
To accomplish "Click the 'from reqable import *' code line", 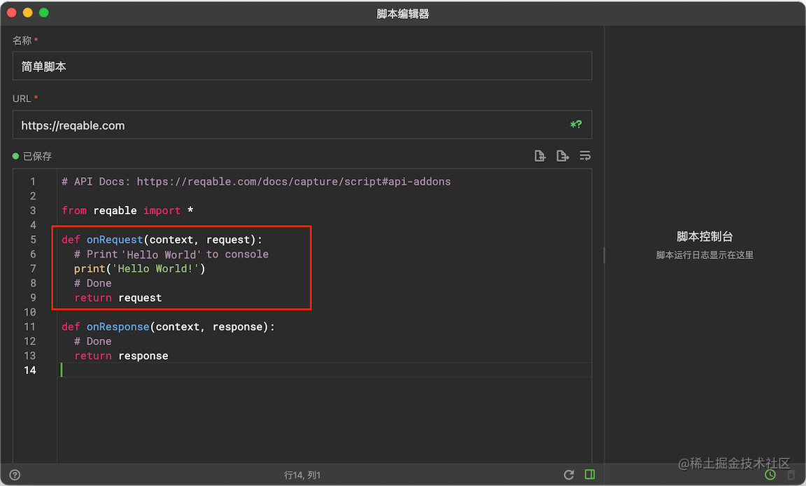I will pos(127,210).
